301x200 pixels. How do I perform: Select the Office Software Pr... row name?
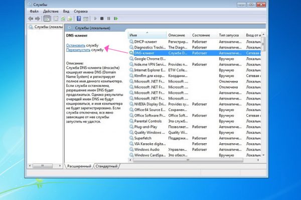pos(149,116)
